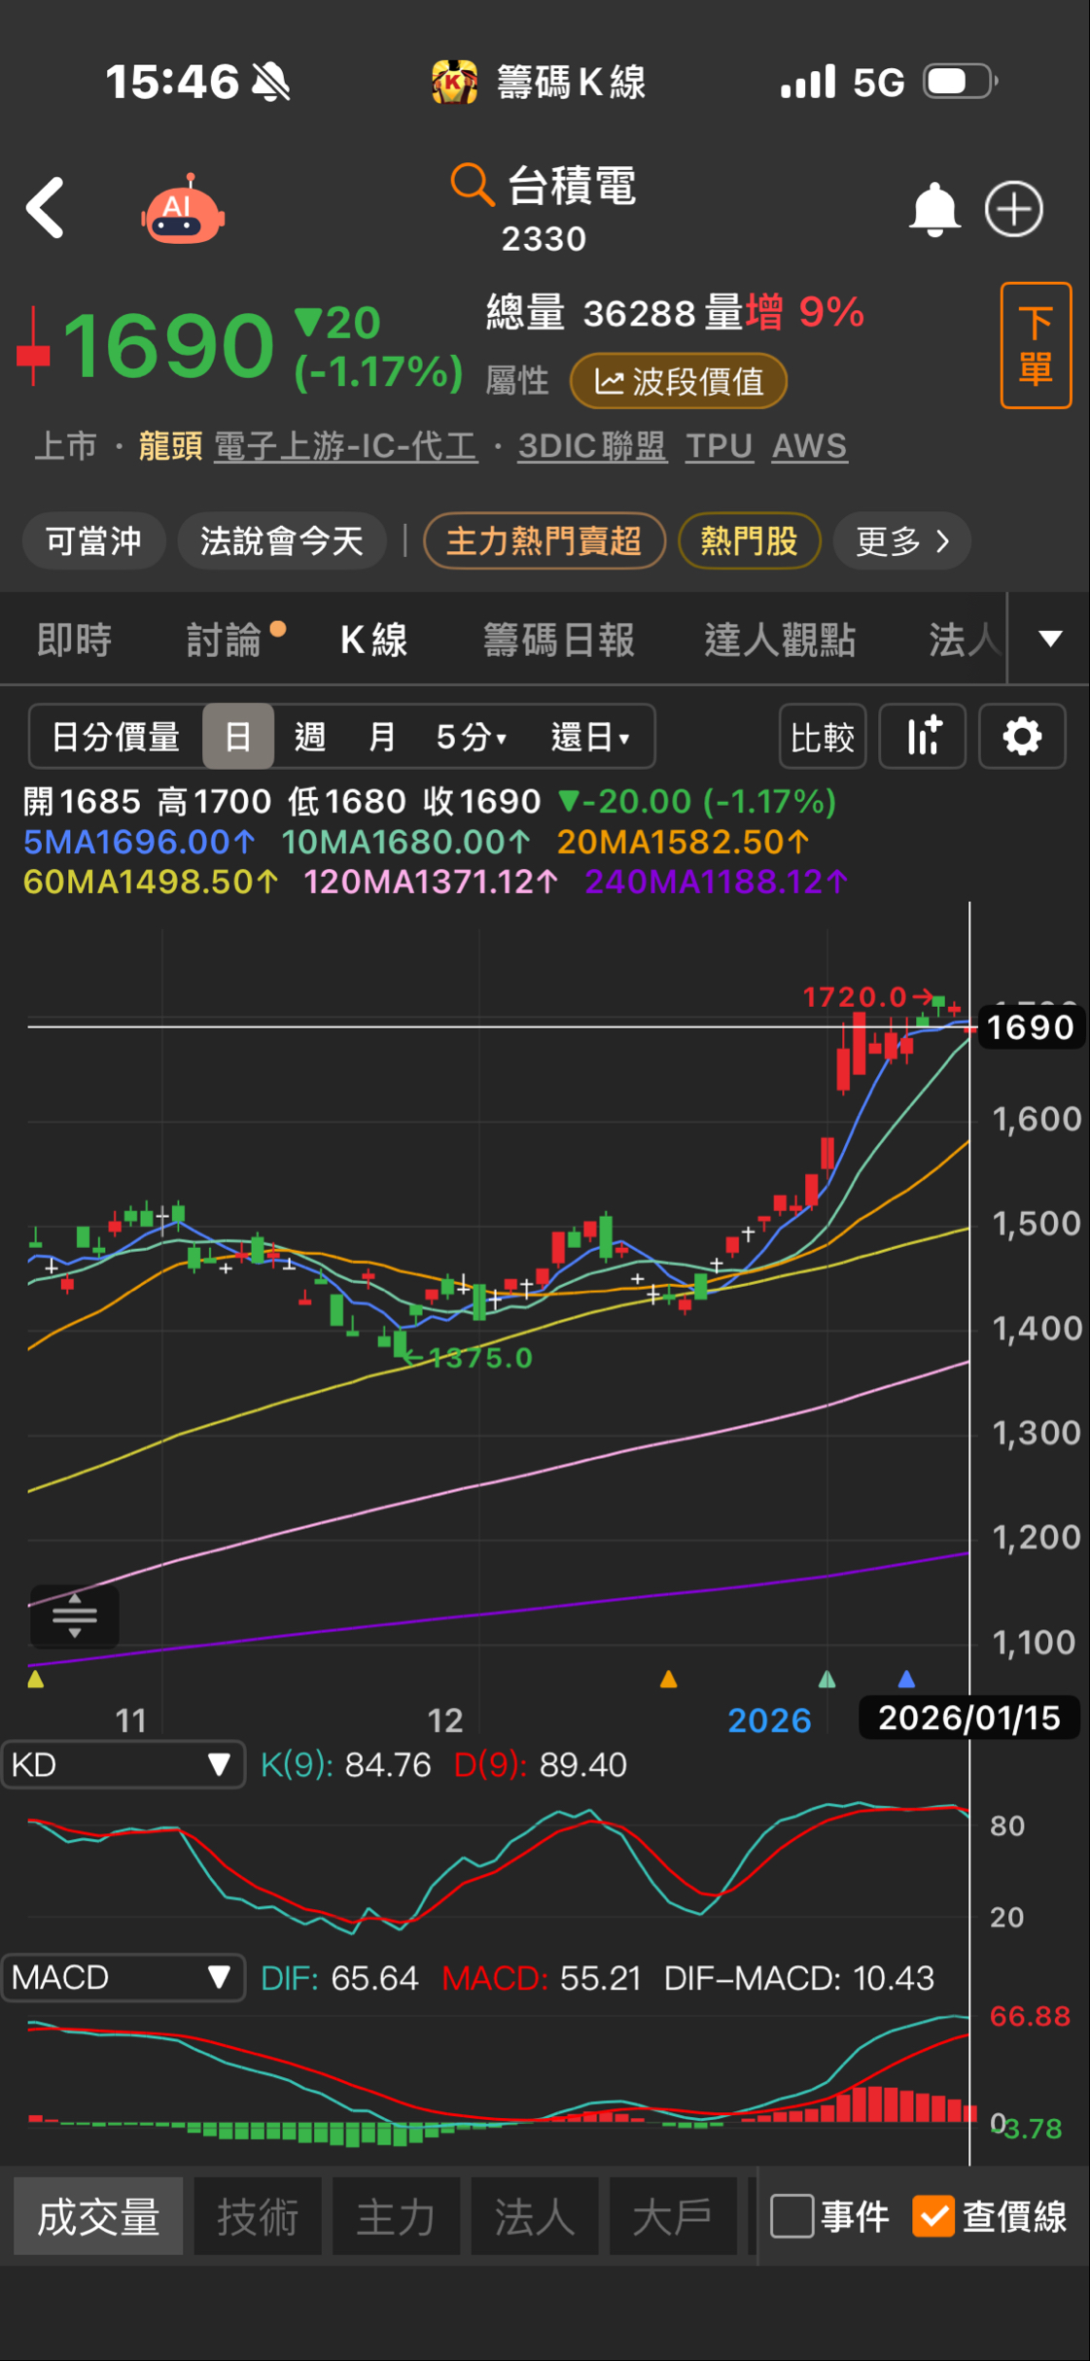Open price alert bell icon
This screenshot has width=1090, height=2361.
coord(933,209)
